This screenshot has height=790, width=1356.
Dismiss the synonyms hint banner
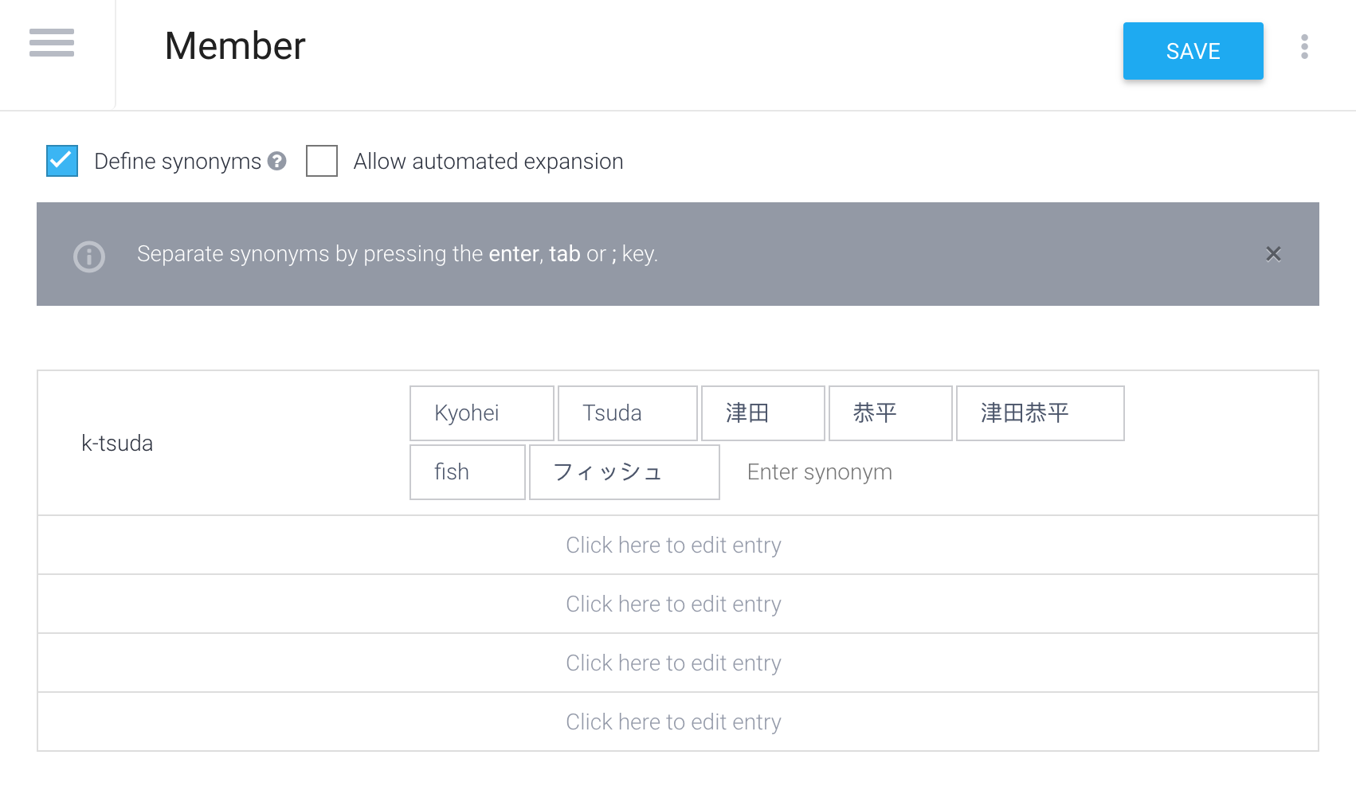(1273, 254)
